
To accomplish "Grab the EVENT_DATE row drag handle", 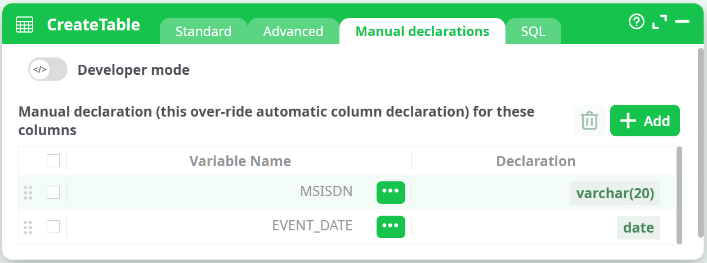I will (28, 227).
